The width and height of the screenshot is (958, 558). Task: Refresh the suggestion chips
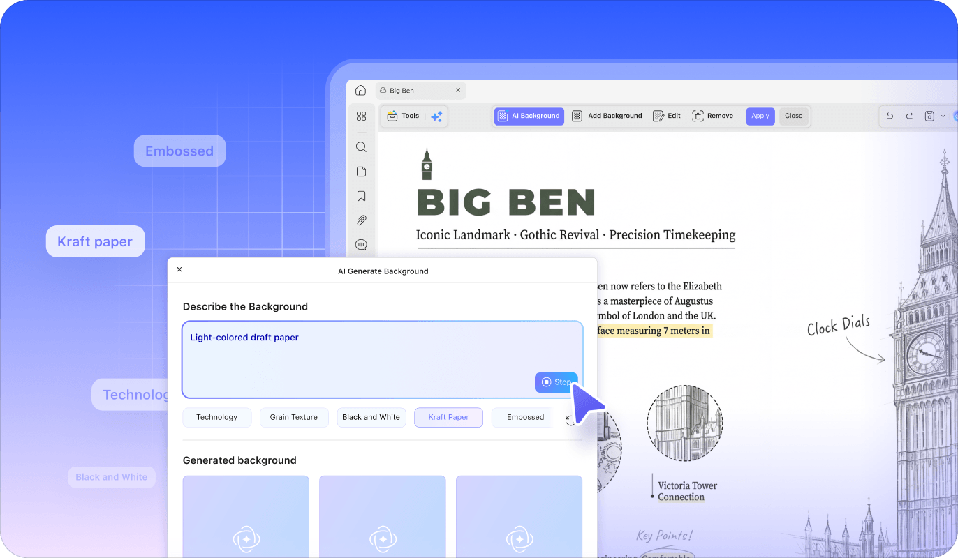pos(571,420)
